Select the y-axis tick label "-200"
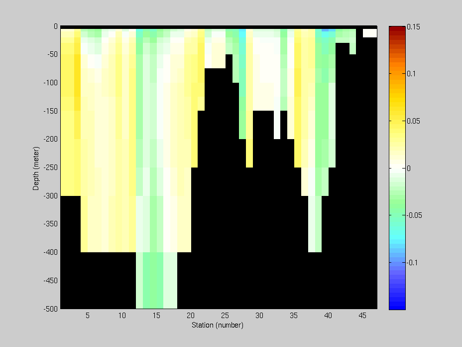 pyautogui.click(x=51, y=139)
